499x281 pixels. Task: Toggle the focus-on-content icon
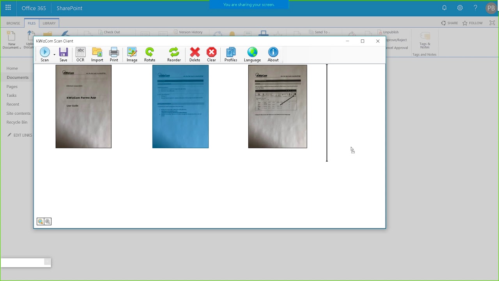[492, 23]
